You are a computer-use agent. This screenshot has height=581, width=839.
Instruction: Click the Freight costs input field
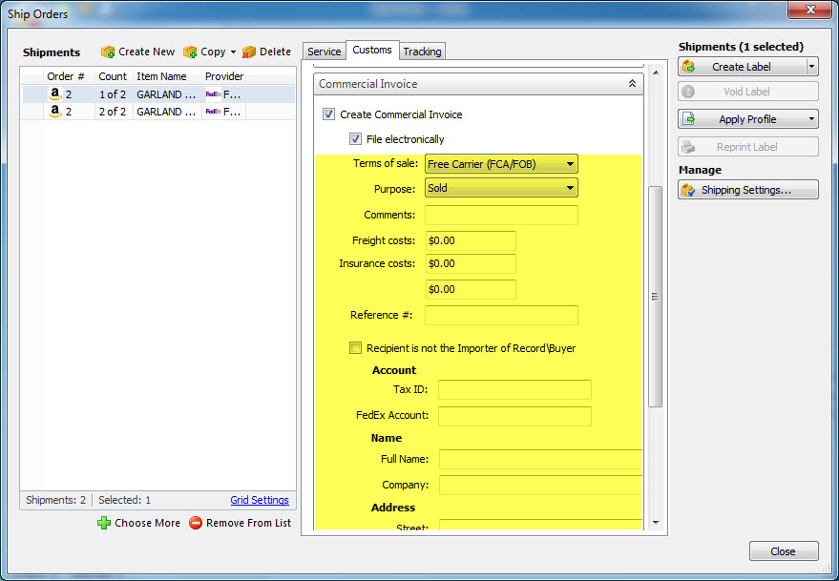[x=471, y=240]
